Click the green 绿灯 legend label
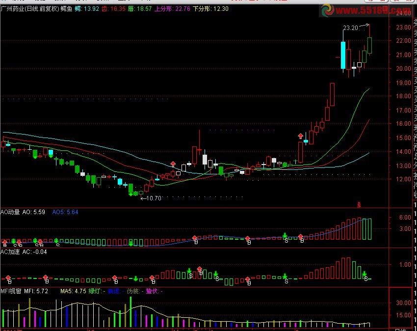 tap(97, 291)
